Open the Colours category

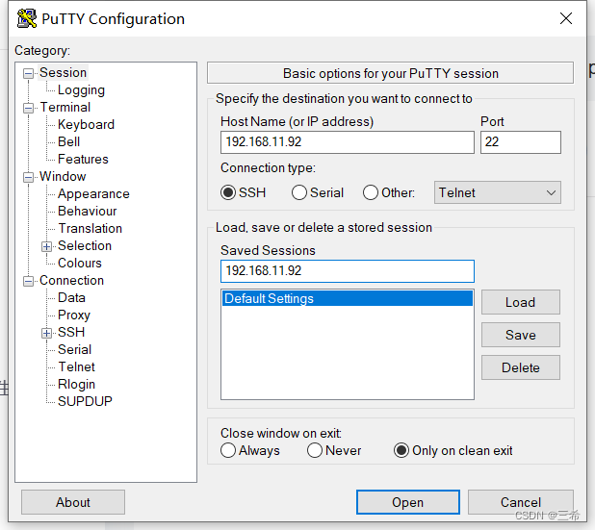click(x=80, y=264)
